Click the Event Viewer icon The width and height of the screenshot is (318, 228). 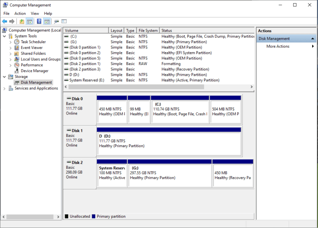17,48
